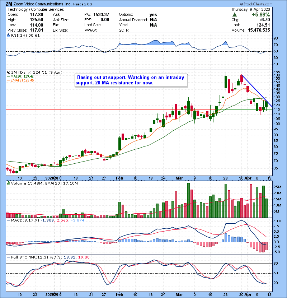This screenshot has height=298, width=287.
Task: Click the green up-arrow change indicator
Action: click(x=235, y=15)
